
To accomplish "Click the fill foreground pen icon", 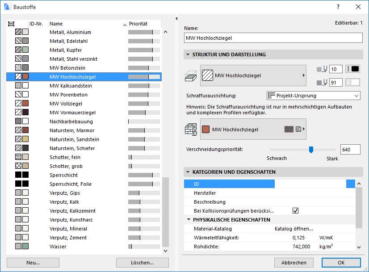I will click(322, 69).
